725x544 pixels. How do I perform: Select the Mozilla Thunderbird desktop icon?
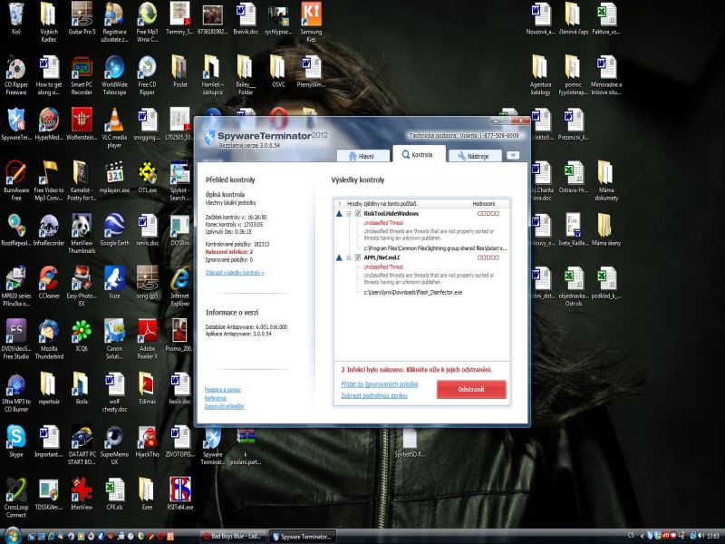tap(49, 339)
